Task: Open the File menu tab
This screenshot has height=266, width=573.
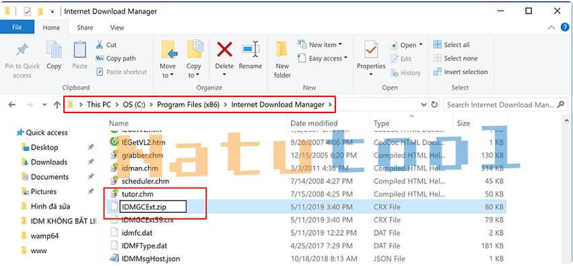Action: [x=17, y=28]
